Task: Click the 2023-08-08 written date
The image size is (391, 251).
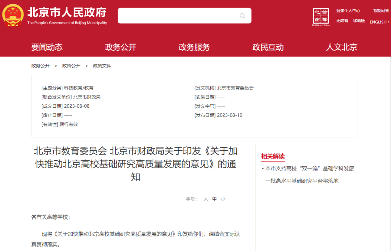Action: coord(77,106)
